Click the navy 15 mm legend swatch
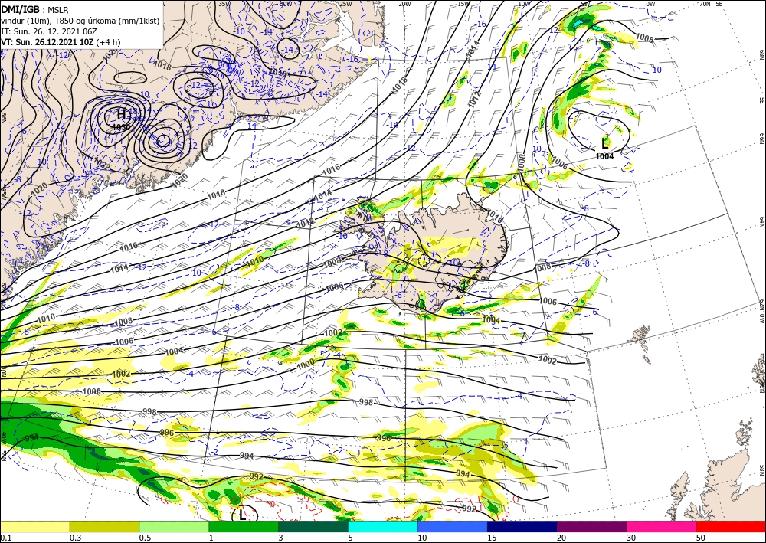 tap(522, 526)
